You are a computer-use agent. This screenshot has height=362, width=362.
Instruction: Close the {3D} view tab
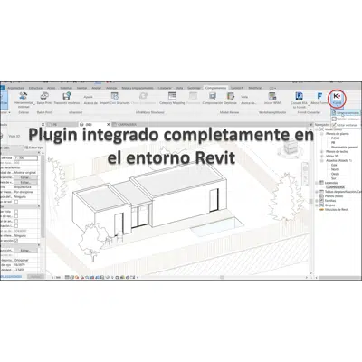[x=109, y=124]
